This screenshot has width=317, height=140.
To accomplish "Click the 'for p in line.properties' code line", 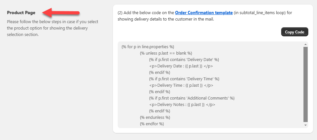I will click(148, 47).
